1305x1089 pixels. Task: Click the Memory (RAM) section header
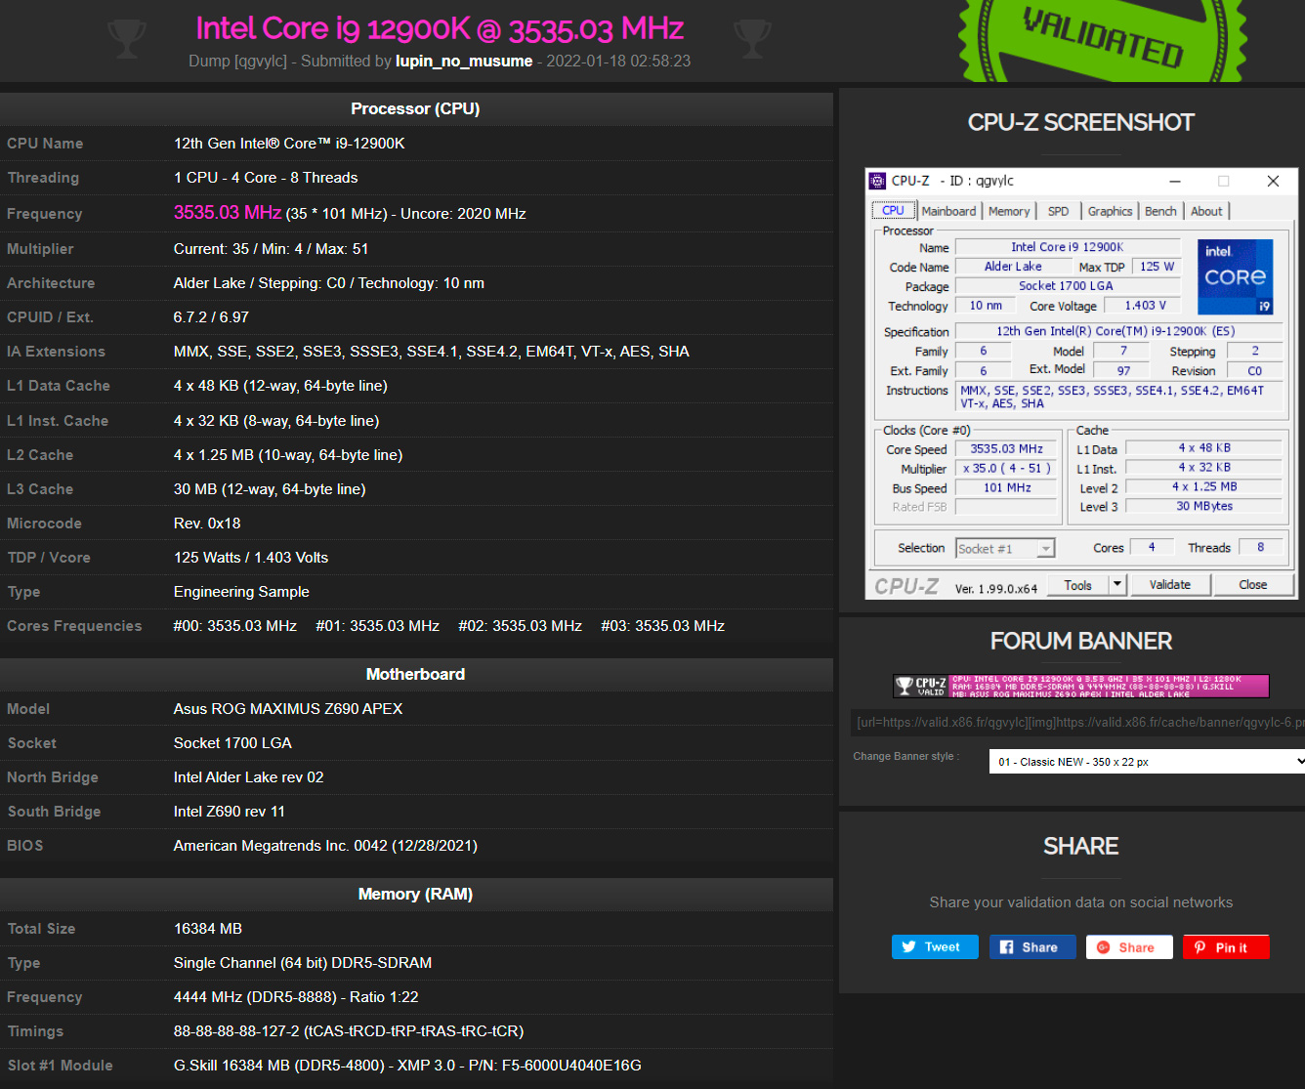click(x=415, y=894)
